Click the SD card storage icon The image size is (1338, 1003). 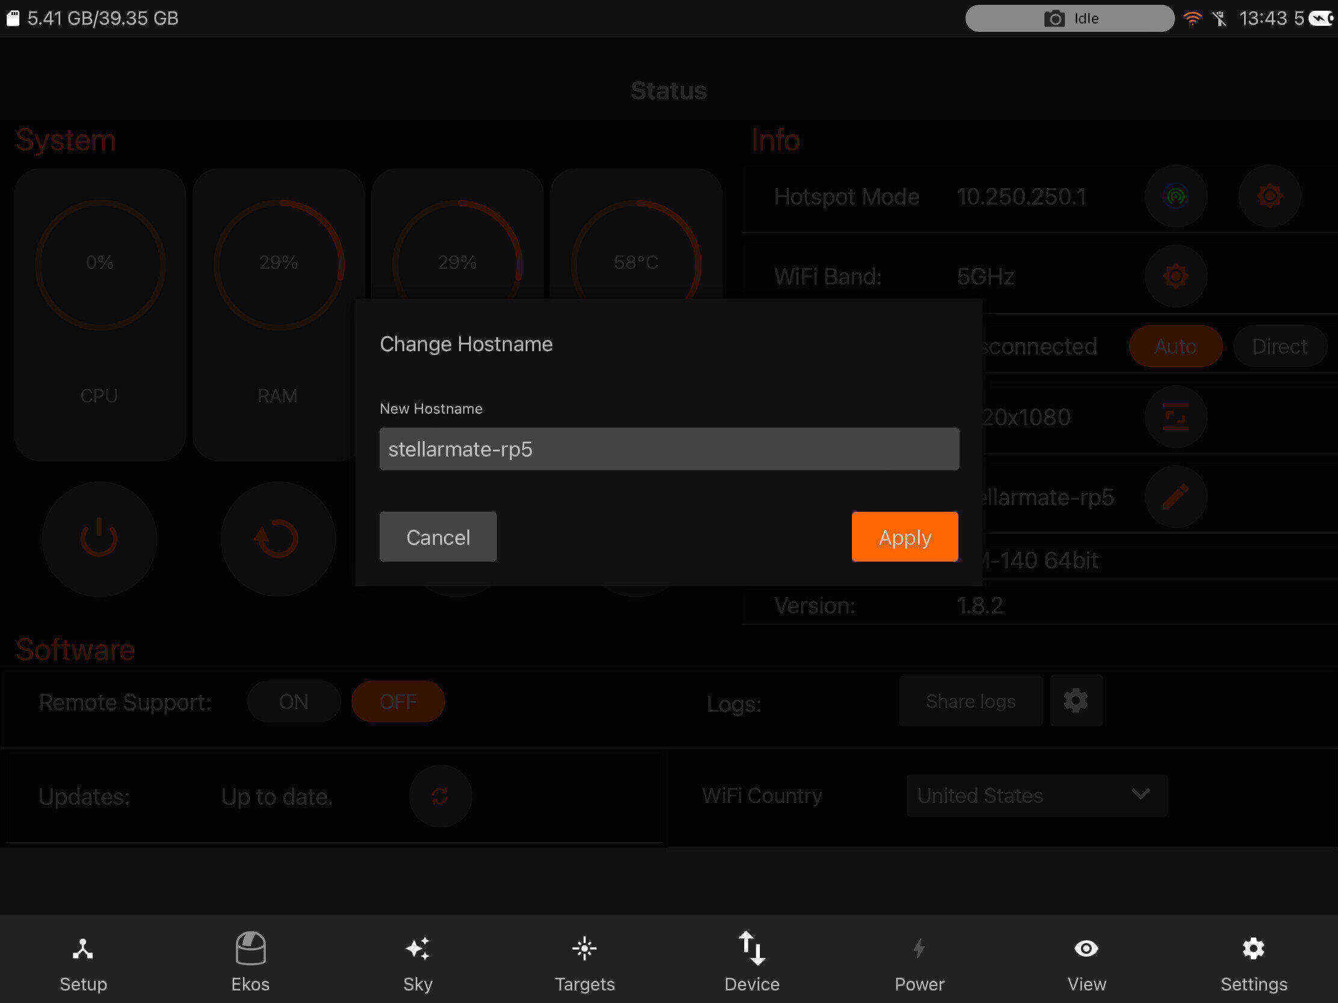coord(13,18)
